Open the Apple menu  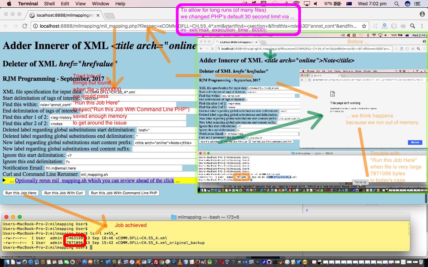click(9, 4)
